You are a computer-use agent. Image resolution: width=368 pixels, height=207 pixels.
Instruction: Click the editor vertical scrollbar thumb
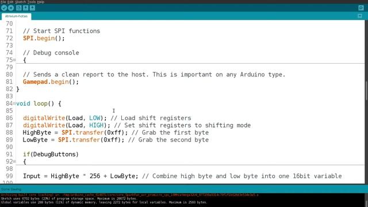[366, 91]
